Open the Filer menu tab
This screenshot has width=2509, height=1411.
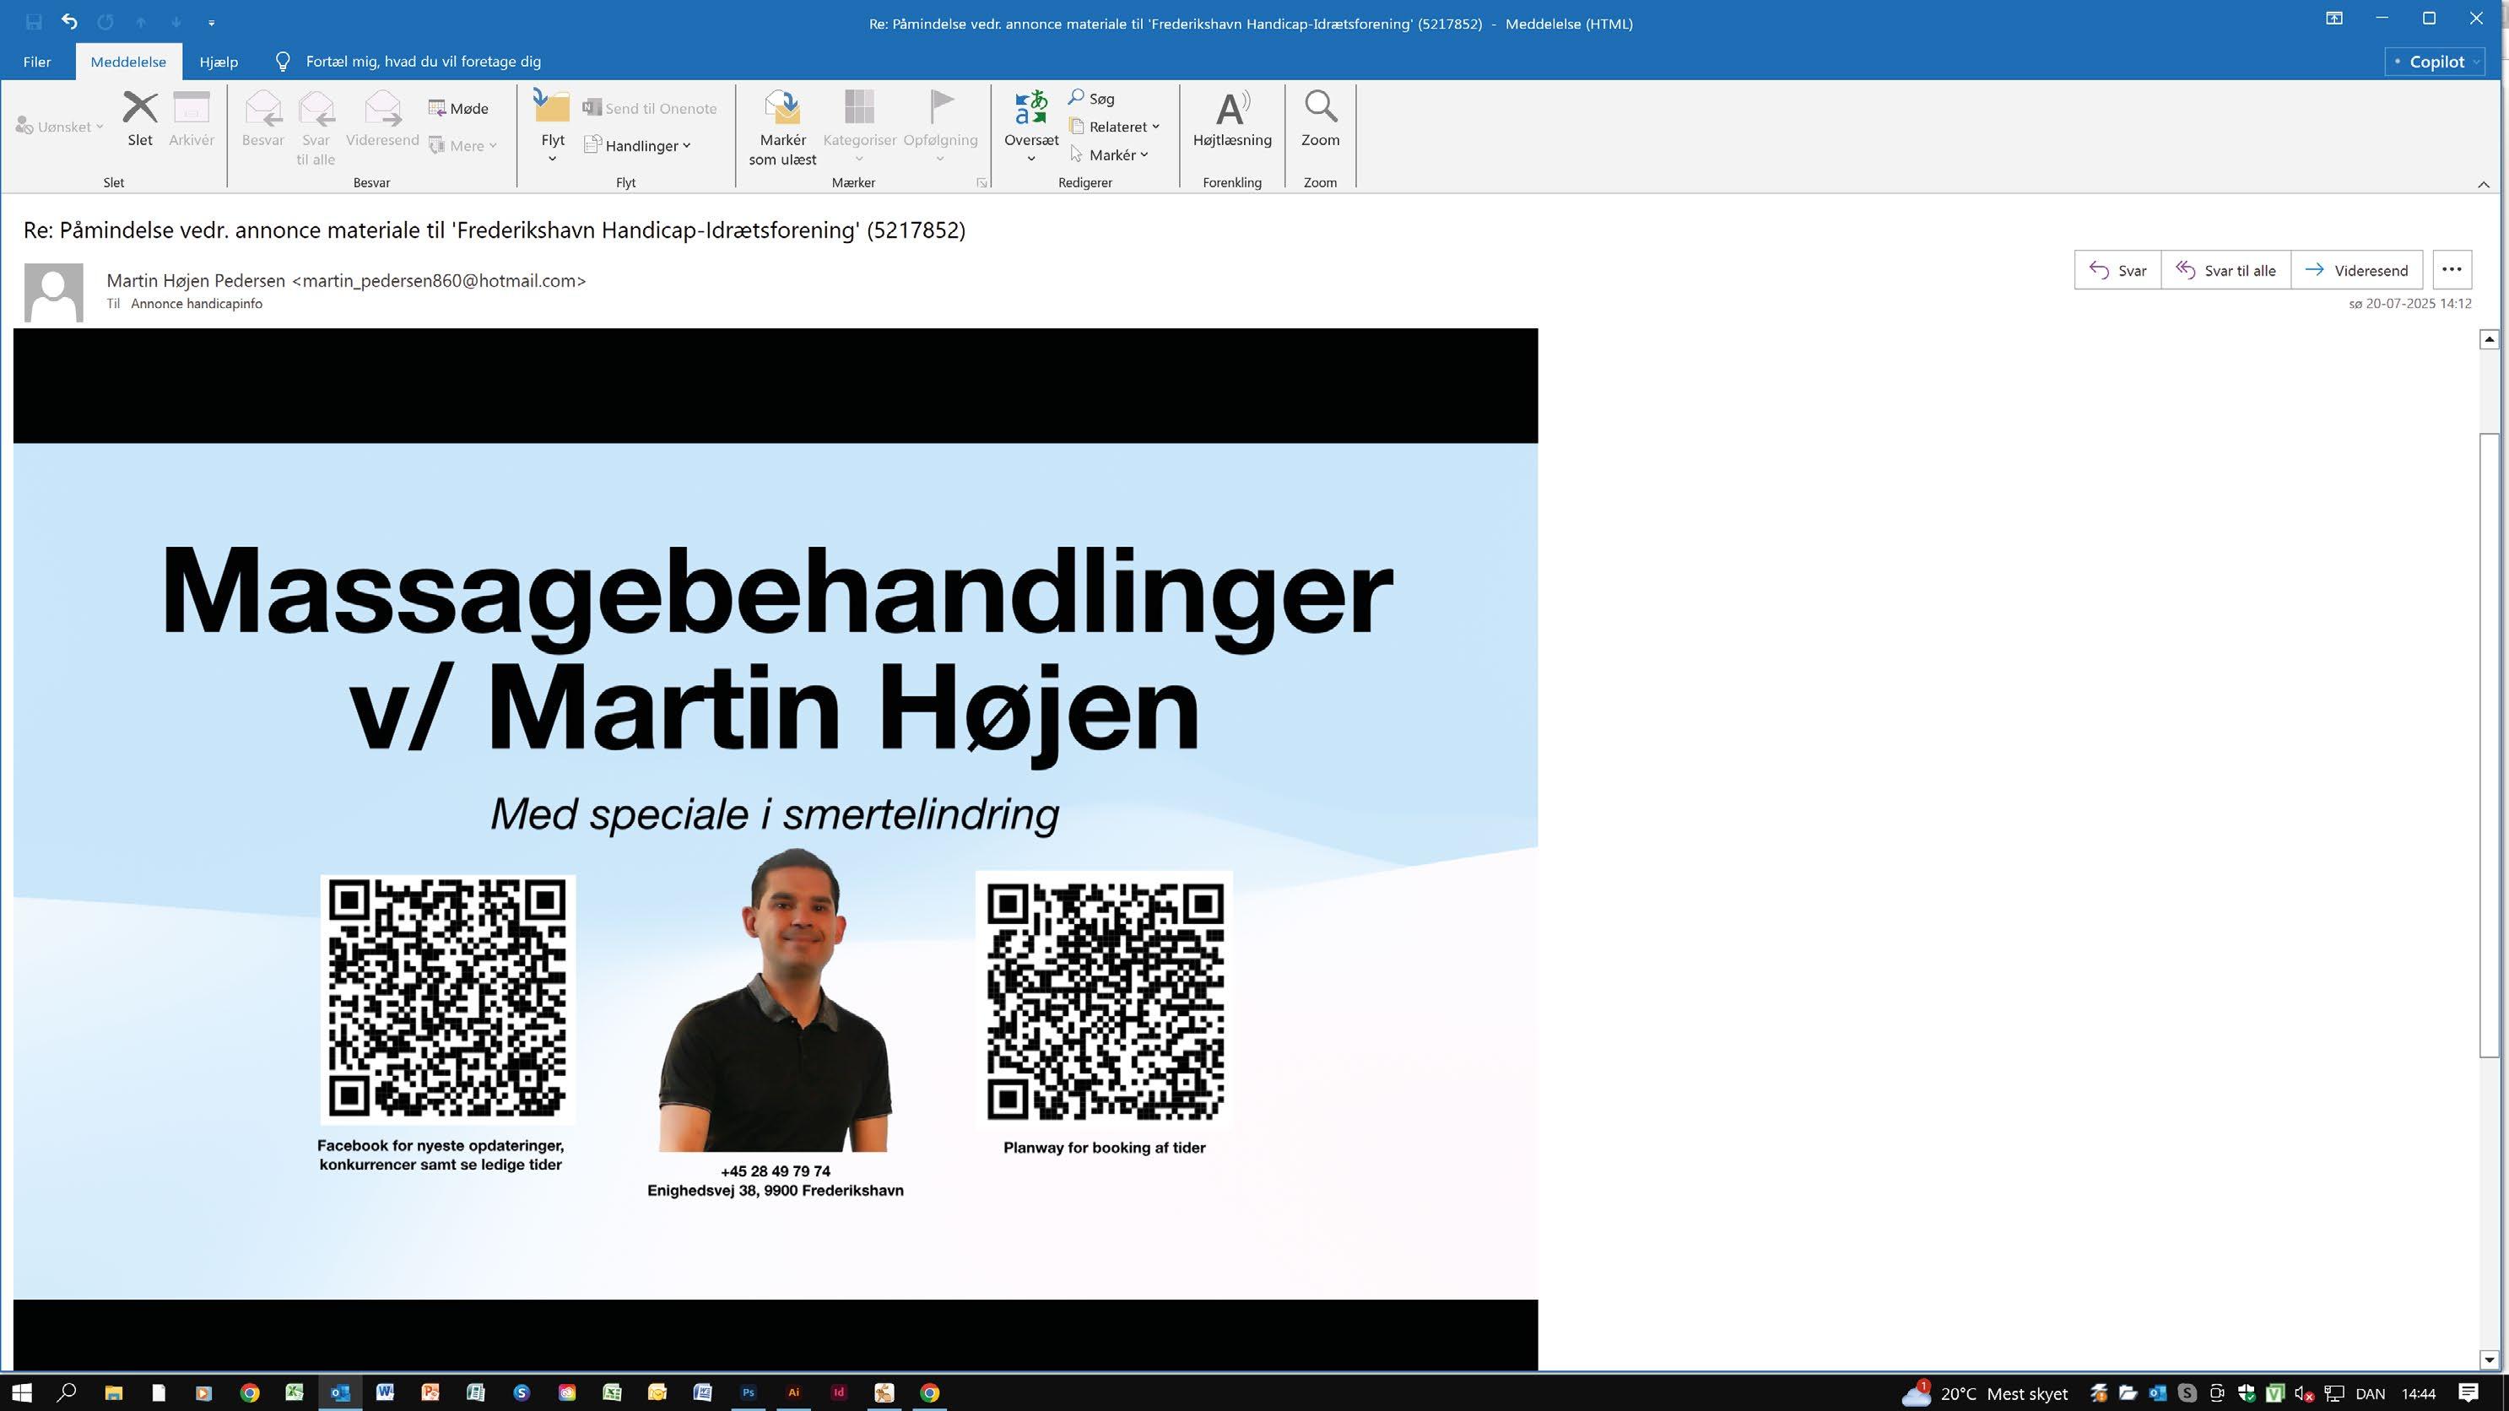[x=37, y=62]
